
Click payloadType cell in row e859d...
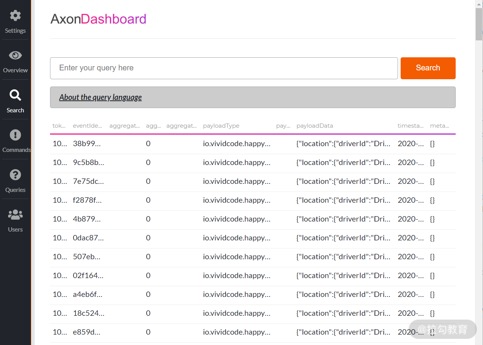tap(237, 332)
